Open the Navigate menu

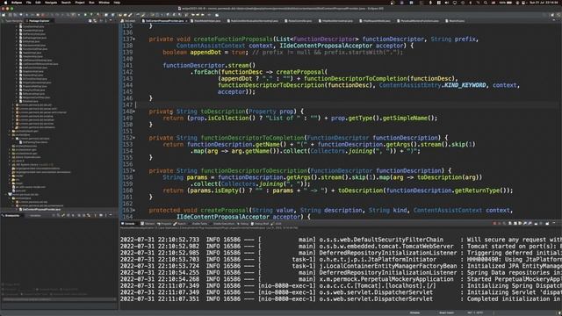click(51, 3)
